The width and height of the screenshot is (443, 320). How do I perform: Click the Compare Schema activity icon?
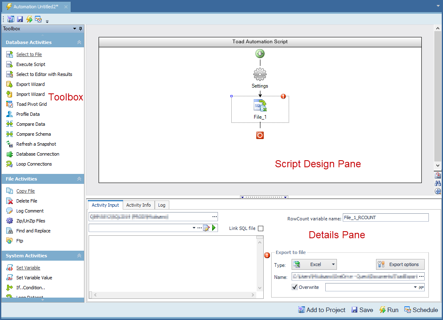coord(10,134)
